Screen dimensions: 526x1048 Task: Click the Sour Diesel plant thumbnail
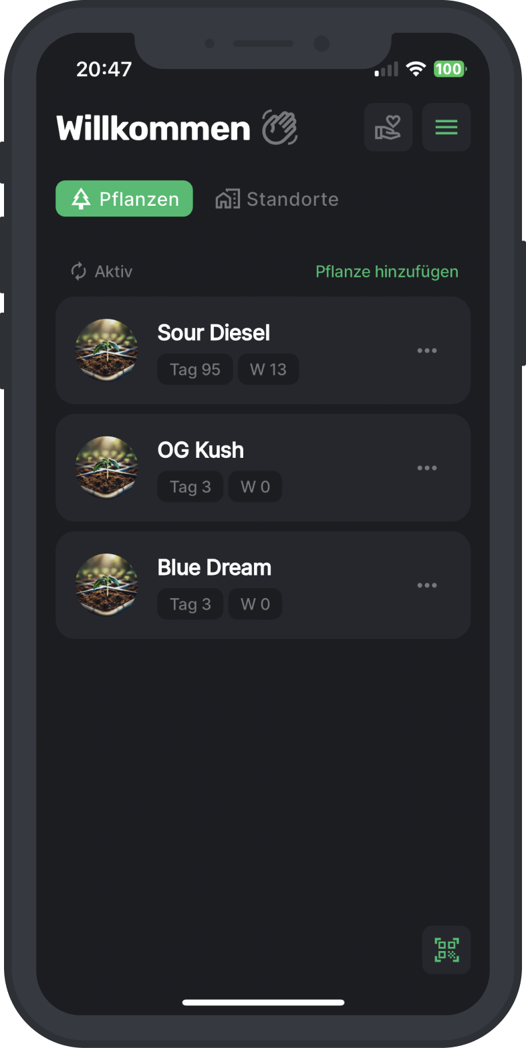106,350
